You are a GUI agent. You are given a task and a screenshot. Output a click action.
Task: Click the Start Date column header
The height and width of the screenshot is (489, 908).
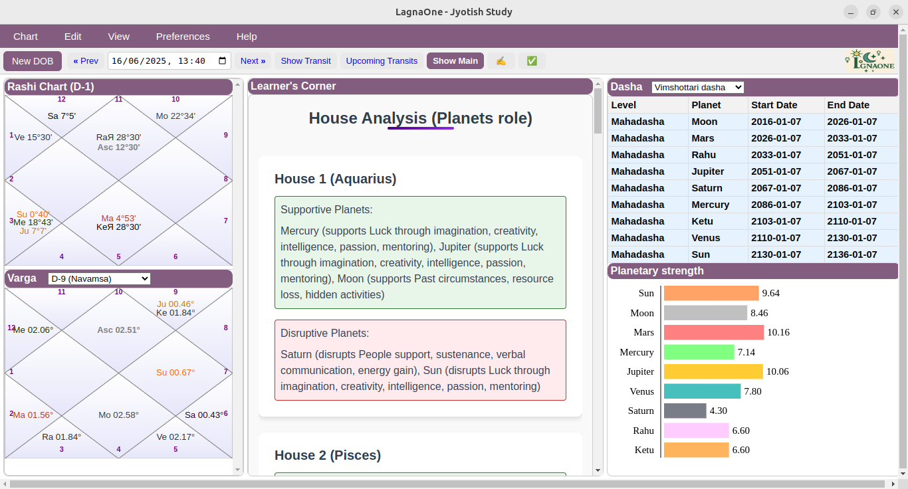tap(786, 105)
